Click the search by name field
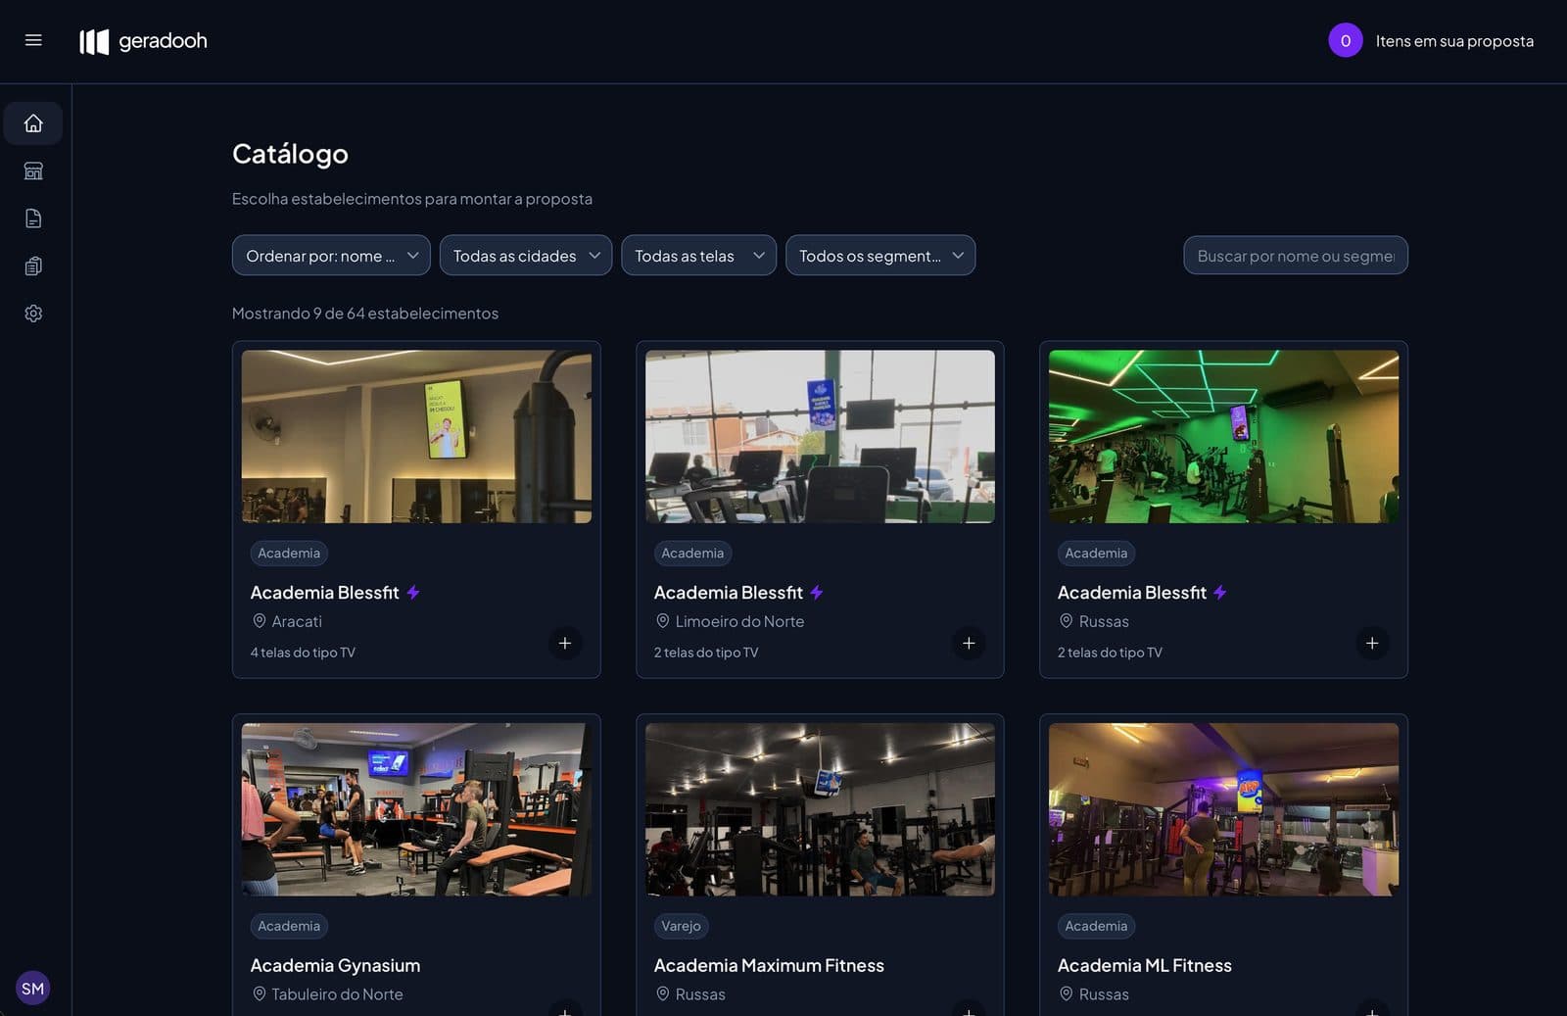Image resolution: width=1567 pixels, height=1016 pixels. tap(1296, 256)
